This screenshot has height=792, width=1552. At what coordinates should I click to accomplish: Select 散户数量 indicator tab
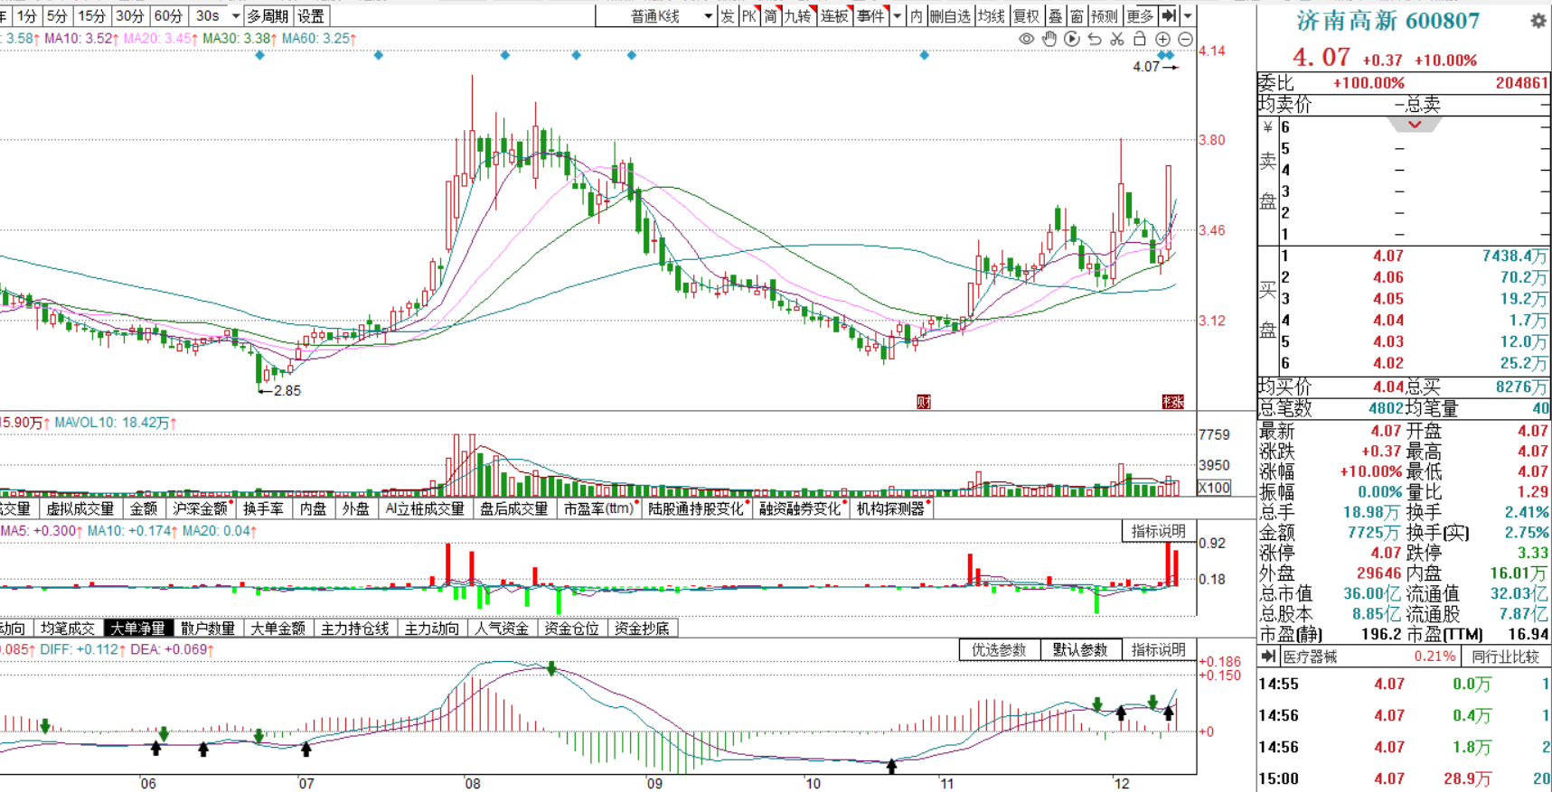pos(208,628)
